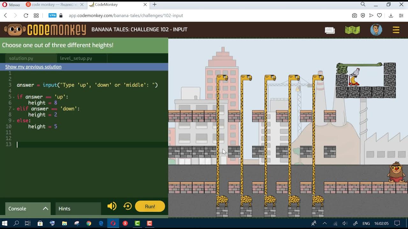Viewport: 408px width, 229px height.
Task: Open the Speed Dial grid icon
Action: tap(36, 15)
